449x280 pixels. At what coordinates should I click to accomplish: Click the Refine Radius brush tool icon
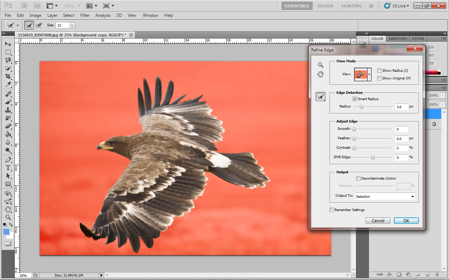[x=321, y=97]
